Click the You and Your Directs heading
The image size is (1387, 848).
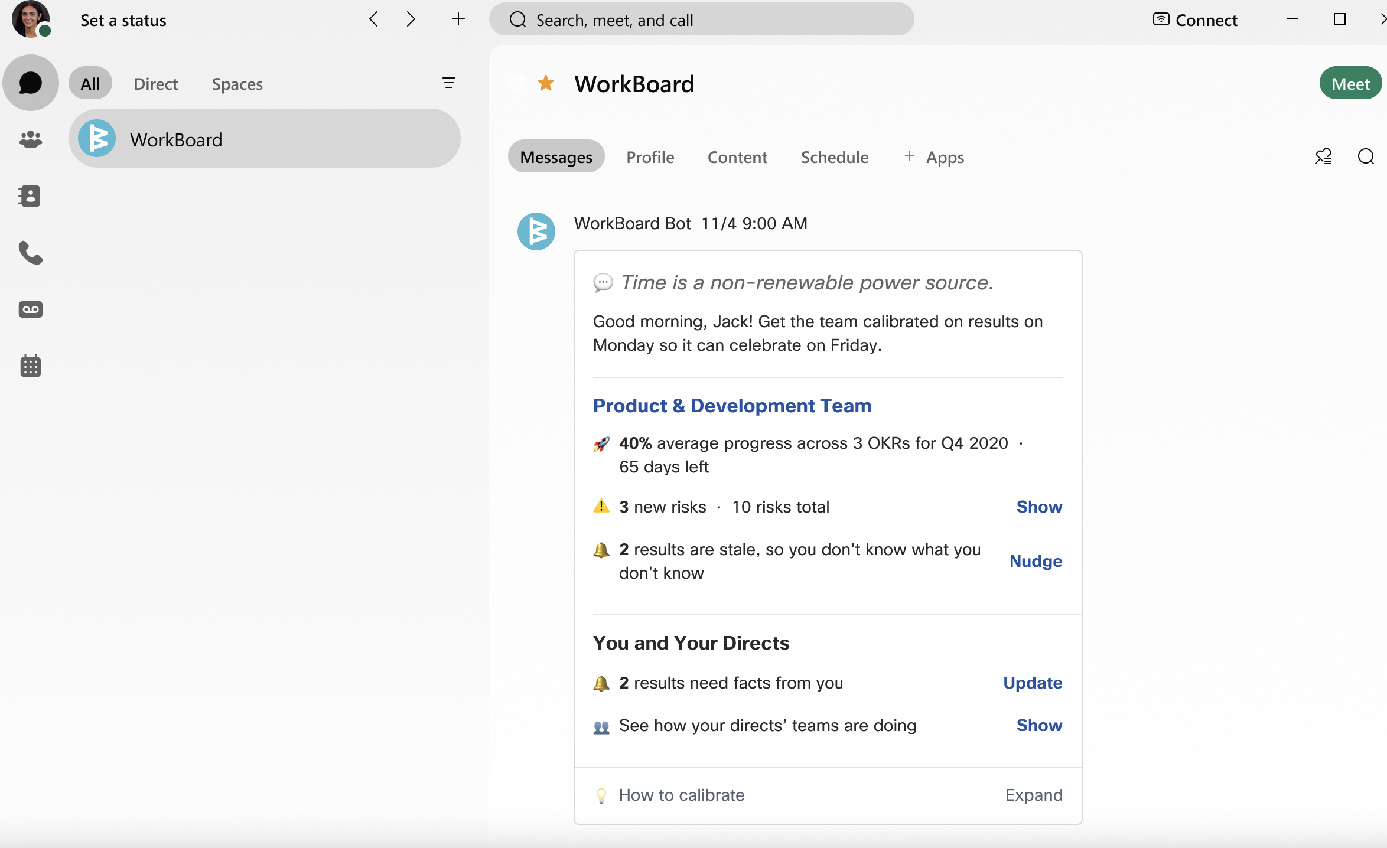coord(691,642)
